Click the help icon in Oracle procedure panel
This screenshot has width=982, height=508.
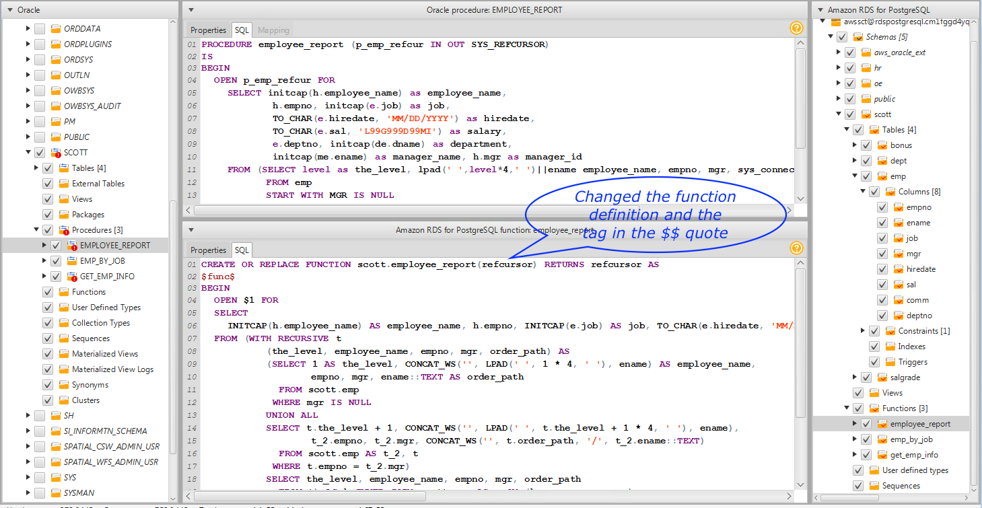pyautogui.click(x=796, y=28)
